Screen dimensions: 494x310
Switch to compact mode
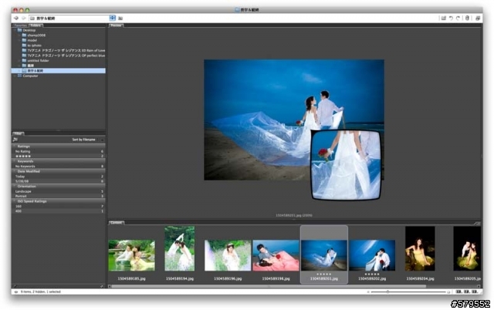[x=478, y=19]
